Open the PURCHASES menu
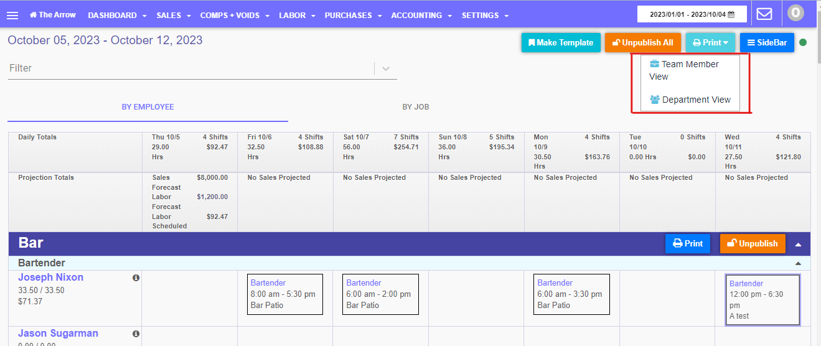Image resolution: width=821 pixels, height=346 pixels. coord(353,16)
